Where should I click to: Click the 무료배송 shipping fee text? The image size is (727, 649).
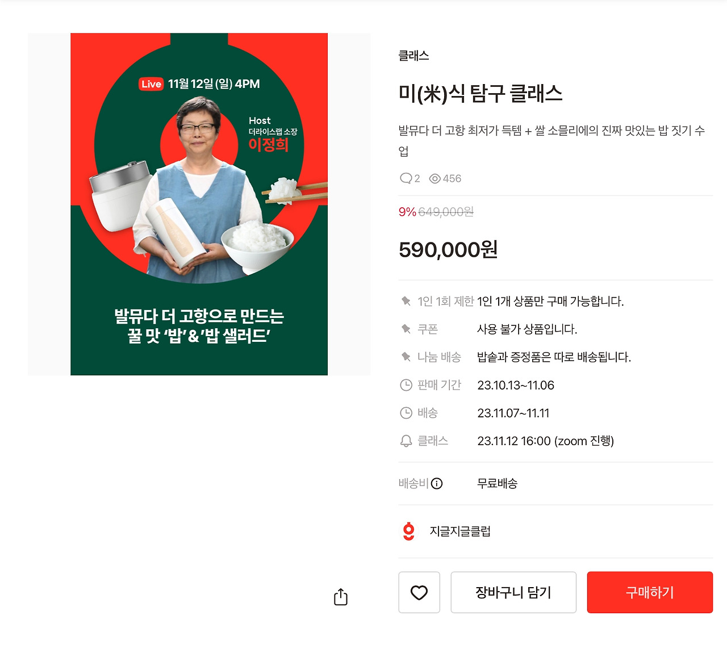pyautogui.click(x=497, y=483)
